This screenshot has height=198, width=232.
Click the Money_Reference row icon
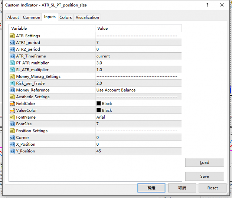click(12, 90)
